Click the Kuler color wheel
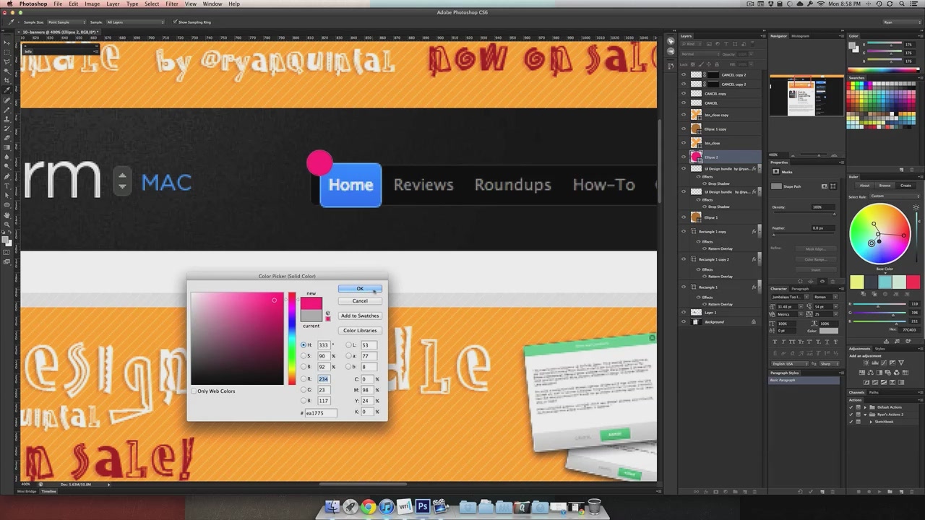The height and width of the screenshot is (520, 925). [x=879, y=234]
